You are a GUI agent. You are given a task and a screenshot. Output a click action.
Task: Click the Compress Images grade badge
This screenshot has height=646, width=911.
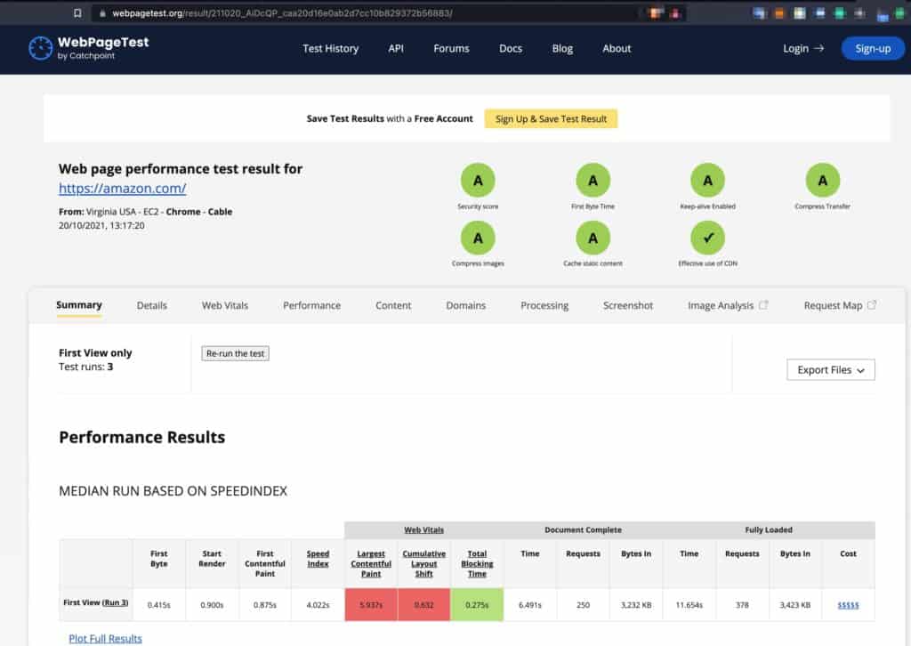(x=478, y=238)
